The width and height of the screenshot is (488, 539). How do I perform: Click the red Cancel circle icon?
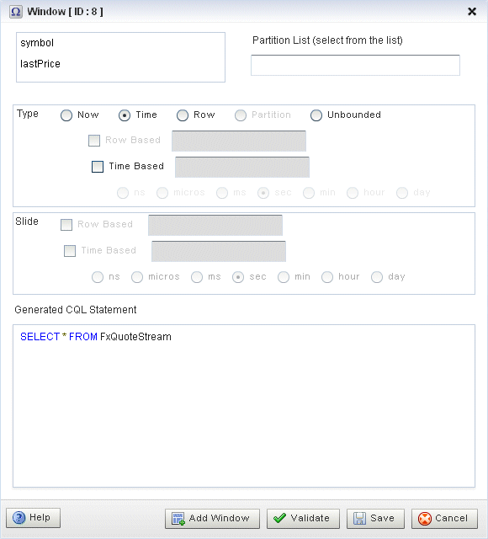(424, 518)
